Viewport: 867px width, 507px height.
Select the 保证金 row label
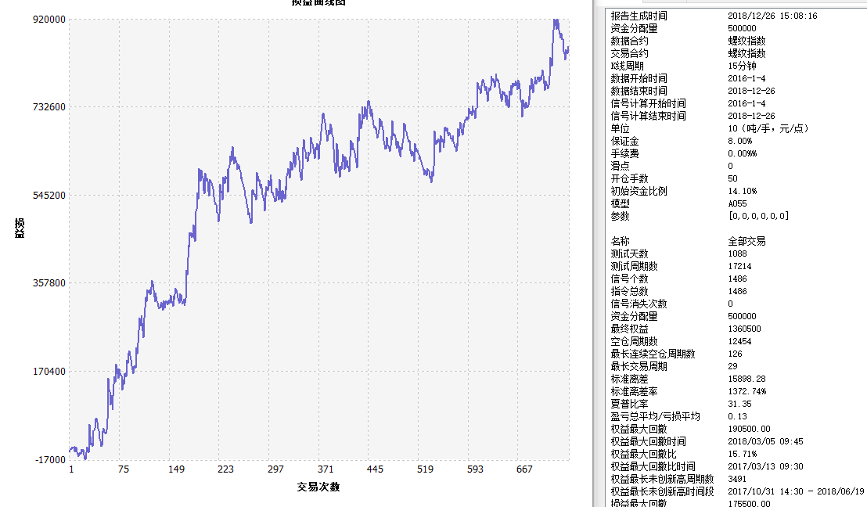(624, 141)
